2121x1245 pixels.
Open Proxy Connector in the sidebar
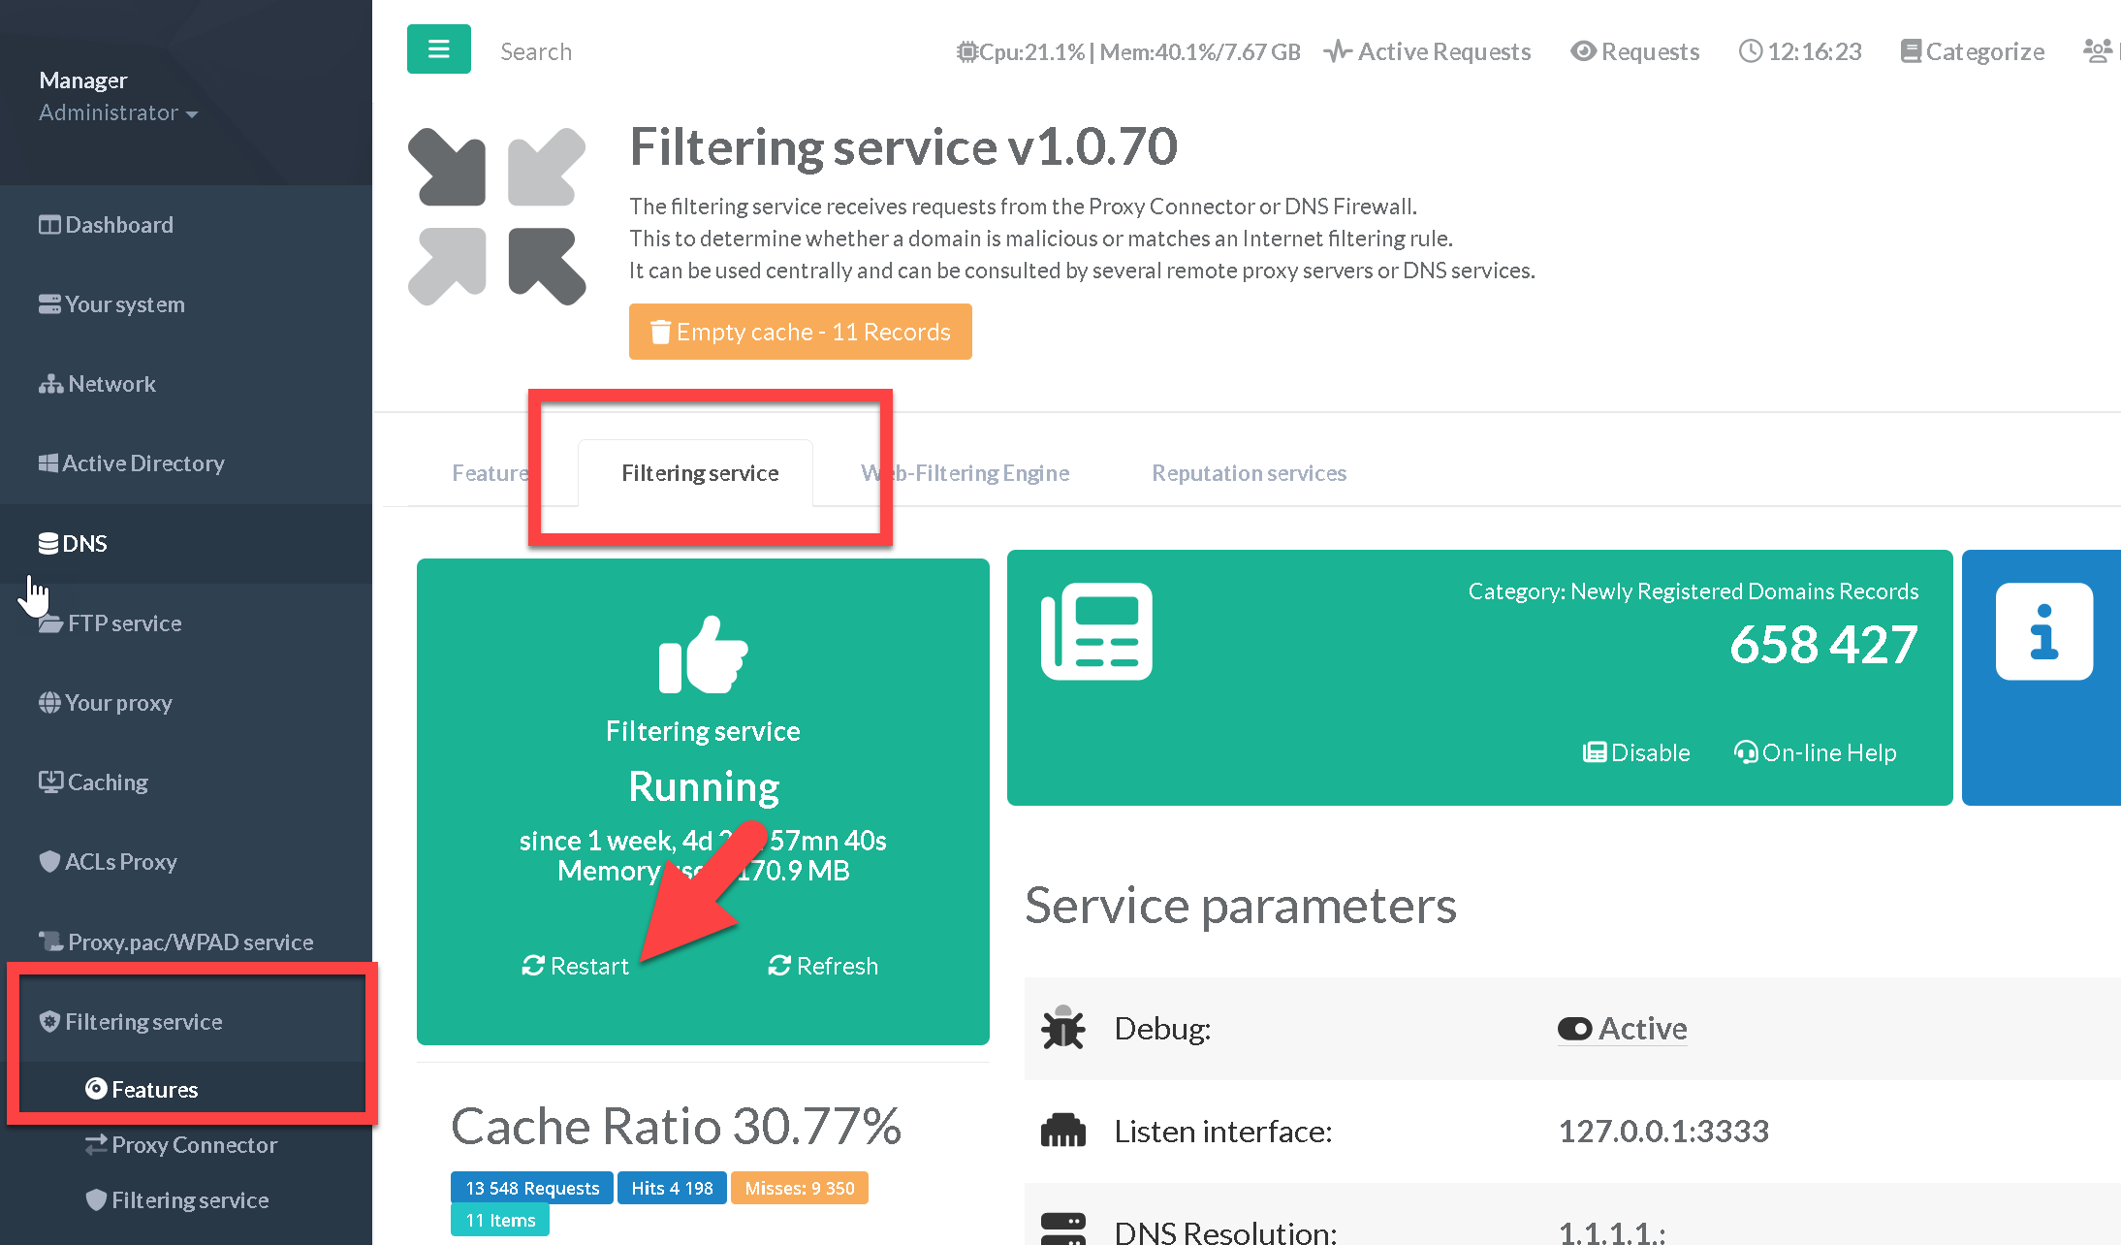194,1144
